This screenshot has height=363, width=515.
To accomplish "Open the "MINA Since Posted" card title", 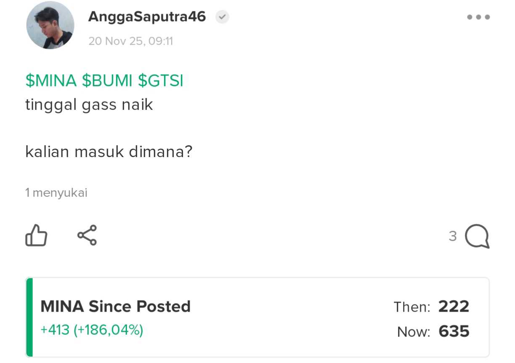I will click(115, 306).
